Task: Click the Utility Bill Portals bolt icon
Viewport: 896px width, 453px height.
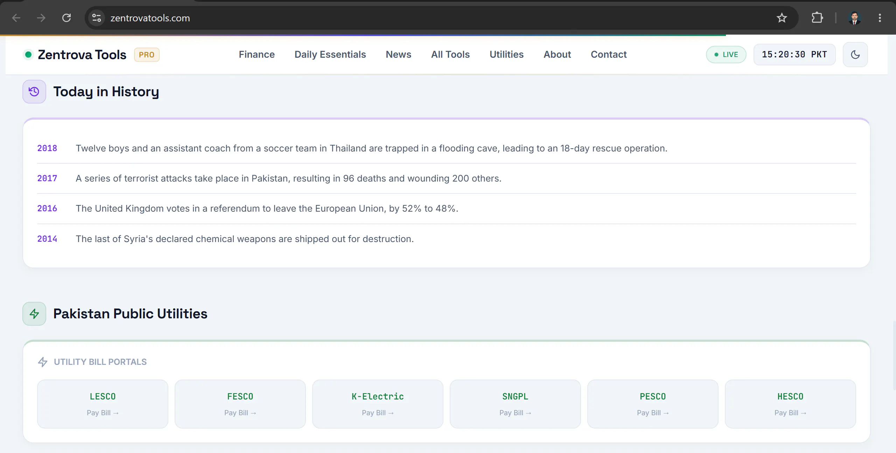Action: [x=43, y=362]
